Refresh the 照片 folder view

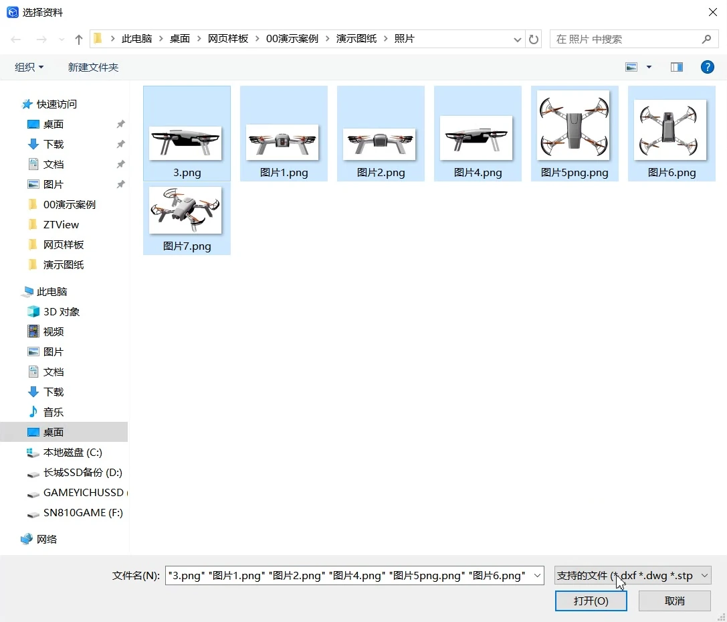pyautogui.click(x=534, y=40)
